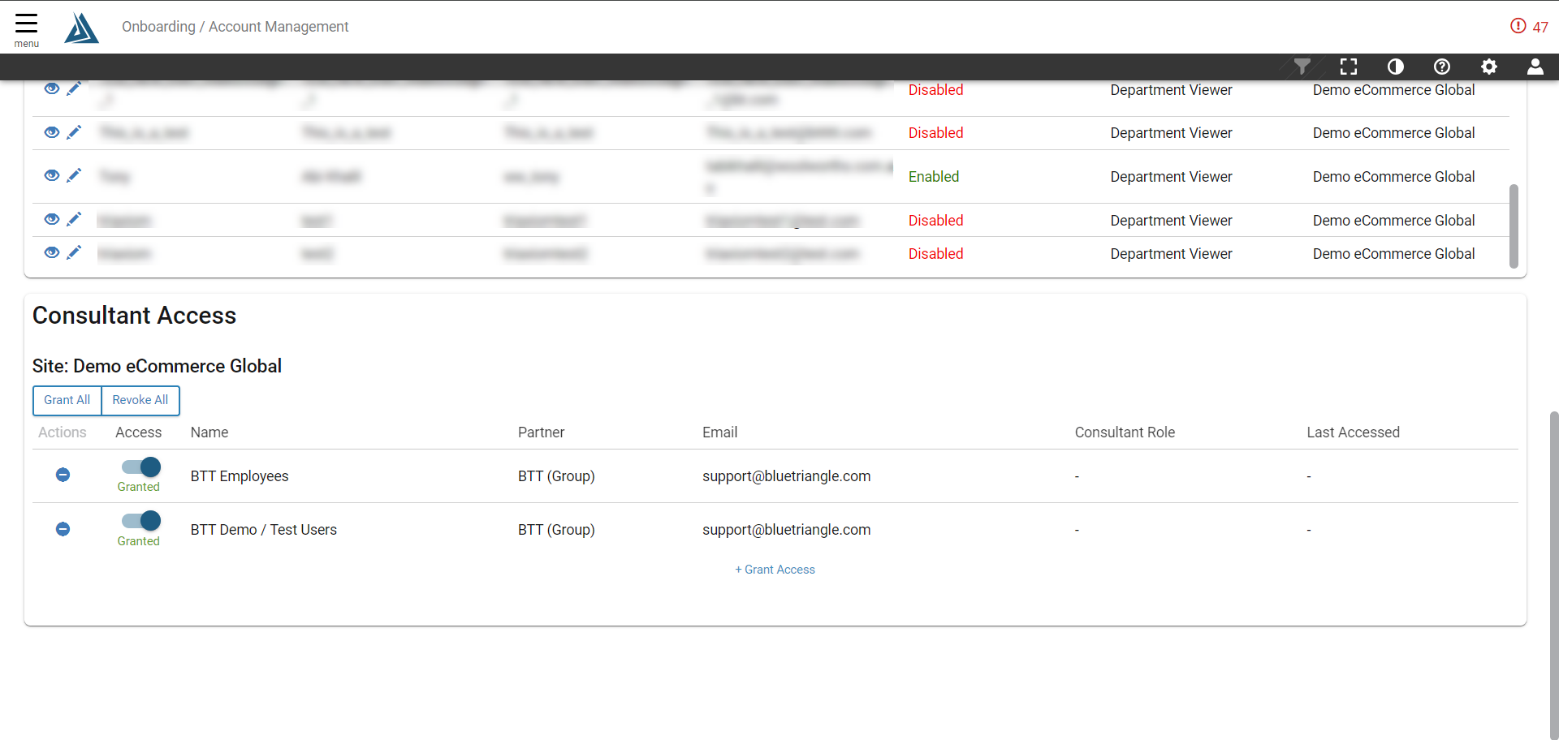Viewport: 1559px width, 740px height.
Task: Click the Grant All button
Action: (x=67, y=400)
